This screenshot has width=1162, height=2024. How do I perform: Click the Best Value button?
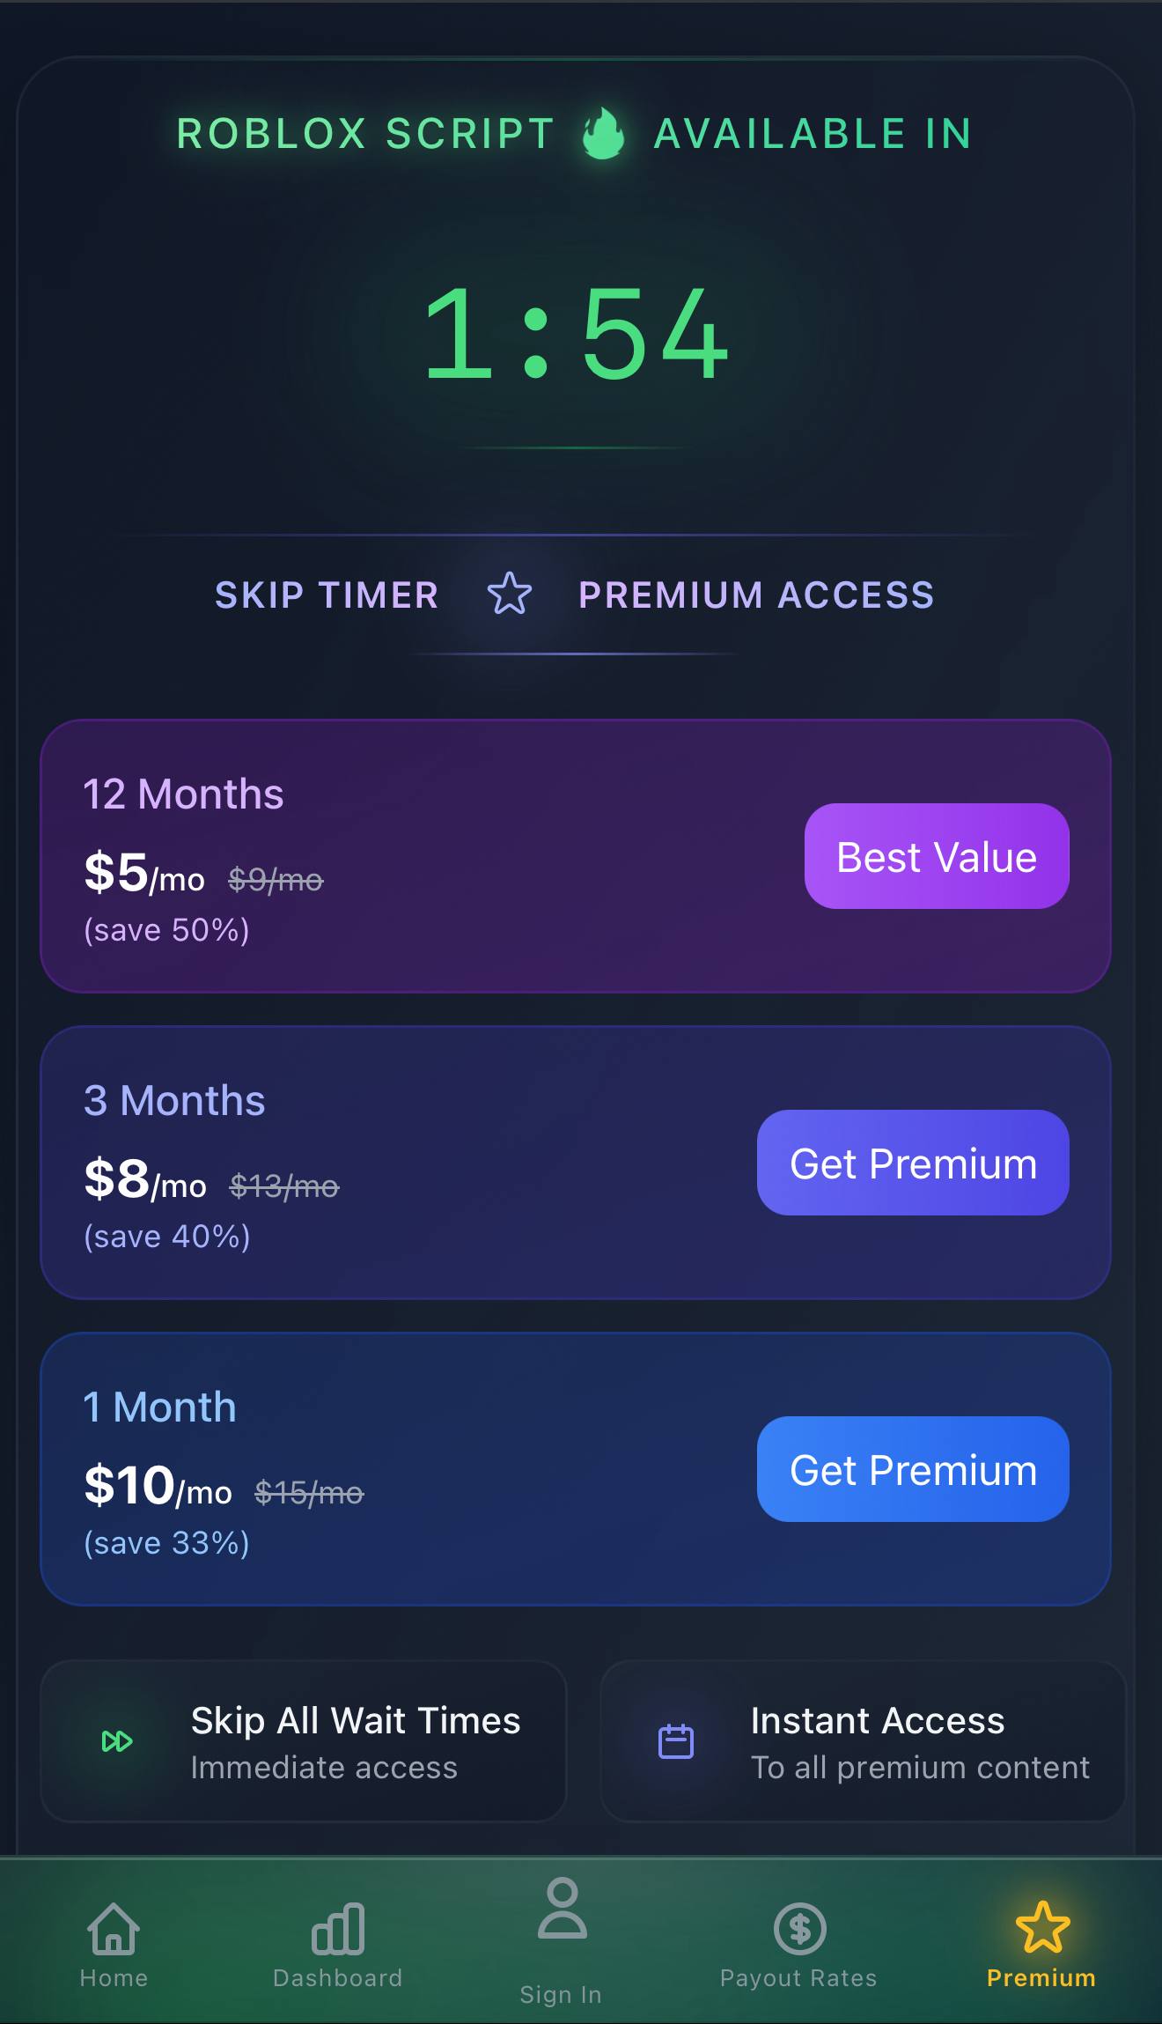[937, 856]
